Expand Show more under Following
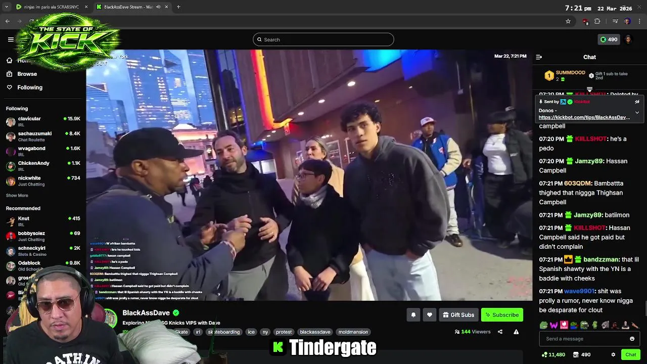Viewport: 647px width, 364px height. tap(17, 196)
